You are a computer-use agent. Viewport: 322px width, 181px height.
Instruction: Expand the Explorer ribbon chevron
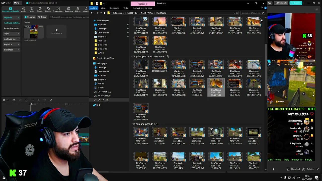click(x=262, y=8)
